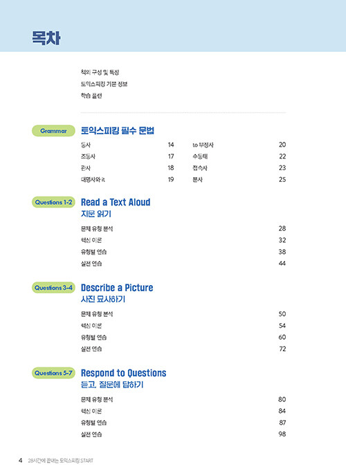Open the Read a Text Aloud heading
Image resolution: width=346 pixels, height=476 pixels.
click(x=116, y=202)
